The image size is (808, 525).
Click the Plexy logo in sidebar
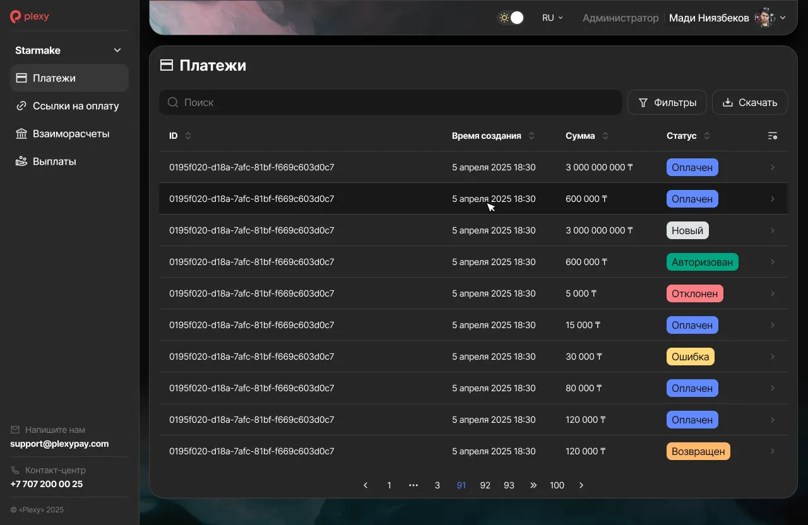(x=30, y=17)
